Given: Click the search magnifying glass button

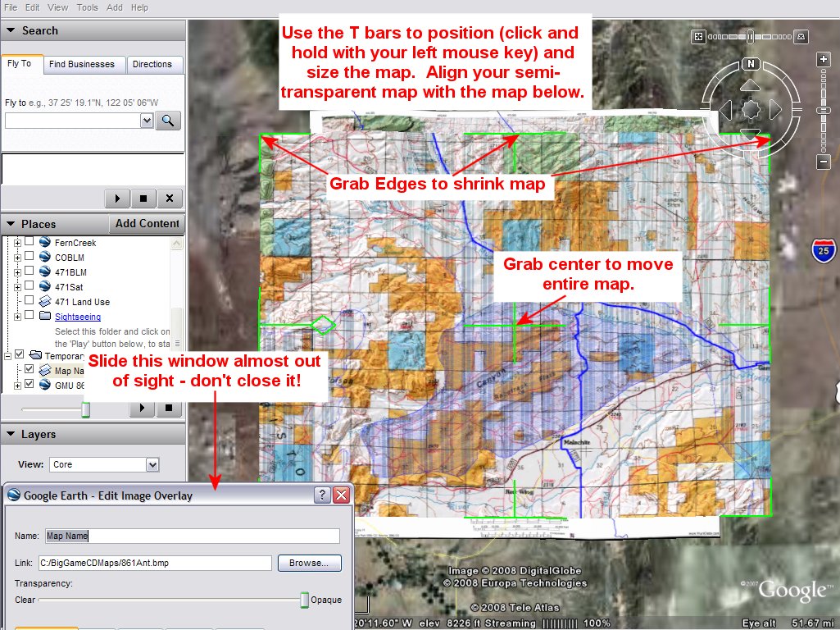Looking at the screenshot, I should pyautogui.click(x=168, y=121).
